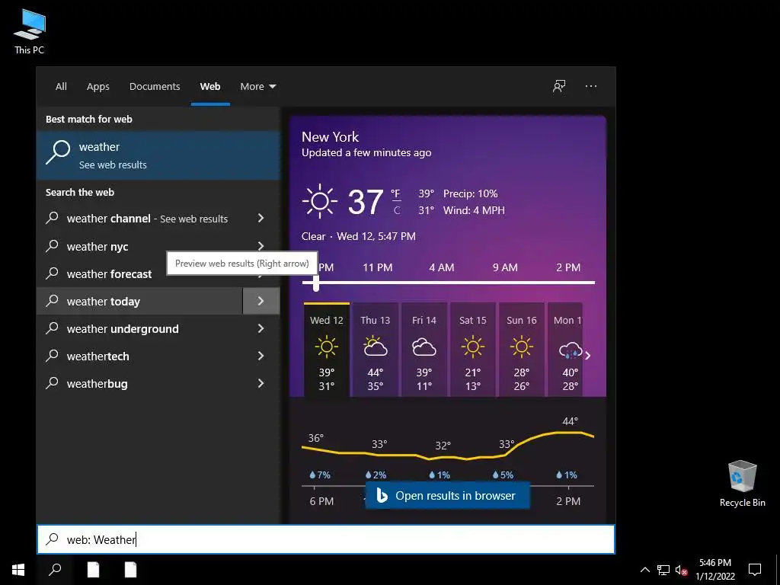Search the web for weathertech
The image size is (780, 585).
click(x=140, y=356)
